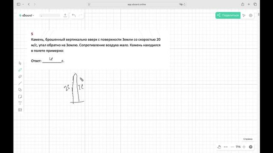The height and width of the screenshot is (153, 273).
Task: Open the sBoard logo menu
Action: click(x=26, y=15)
